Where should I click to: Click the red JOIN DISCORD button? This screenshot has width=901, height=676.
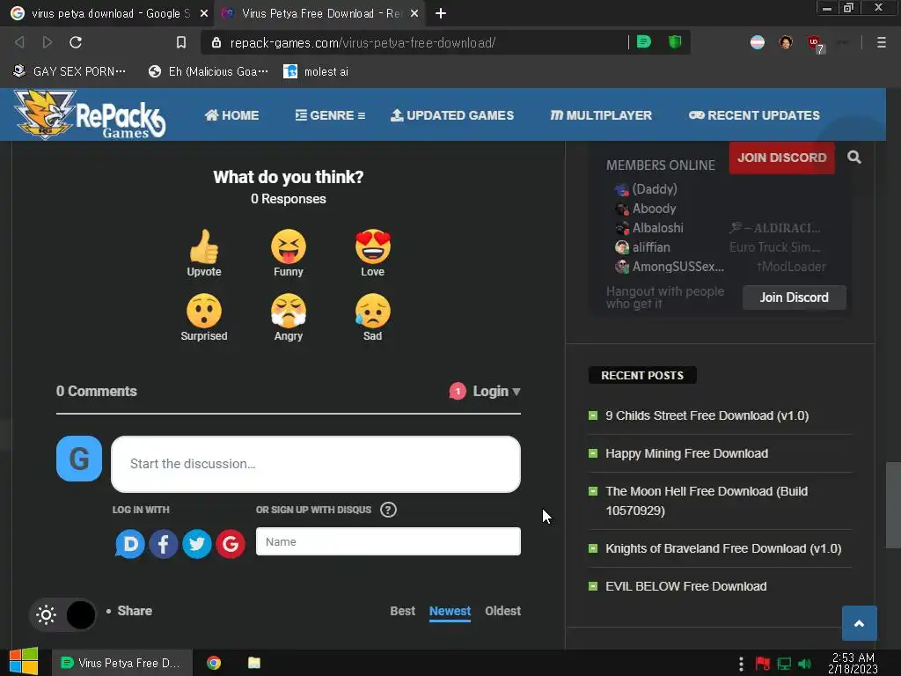(x=781, y=158)
